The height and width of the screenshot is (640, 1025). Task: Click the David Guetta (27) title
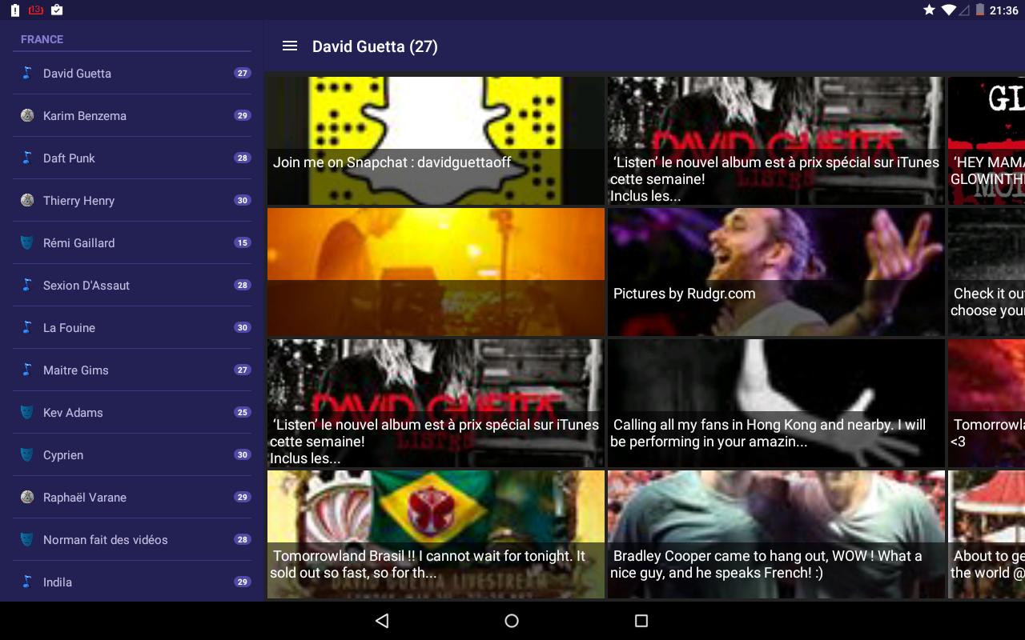[375, 46]
